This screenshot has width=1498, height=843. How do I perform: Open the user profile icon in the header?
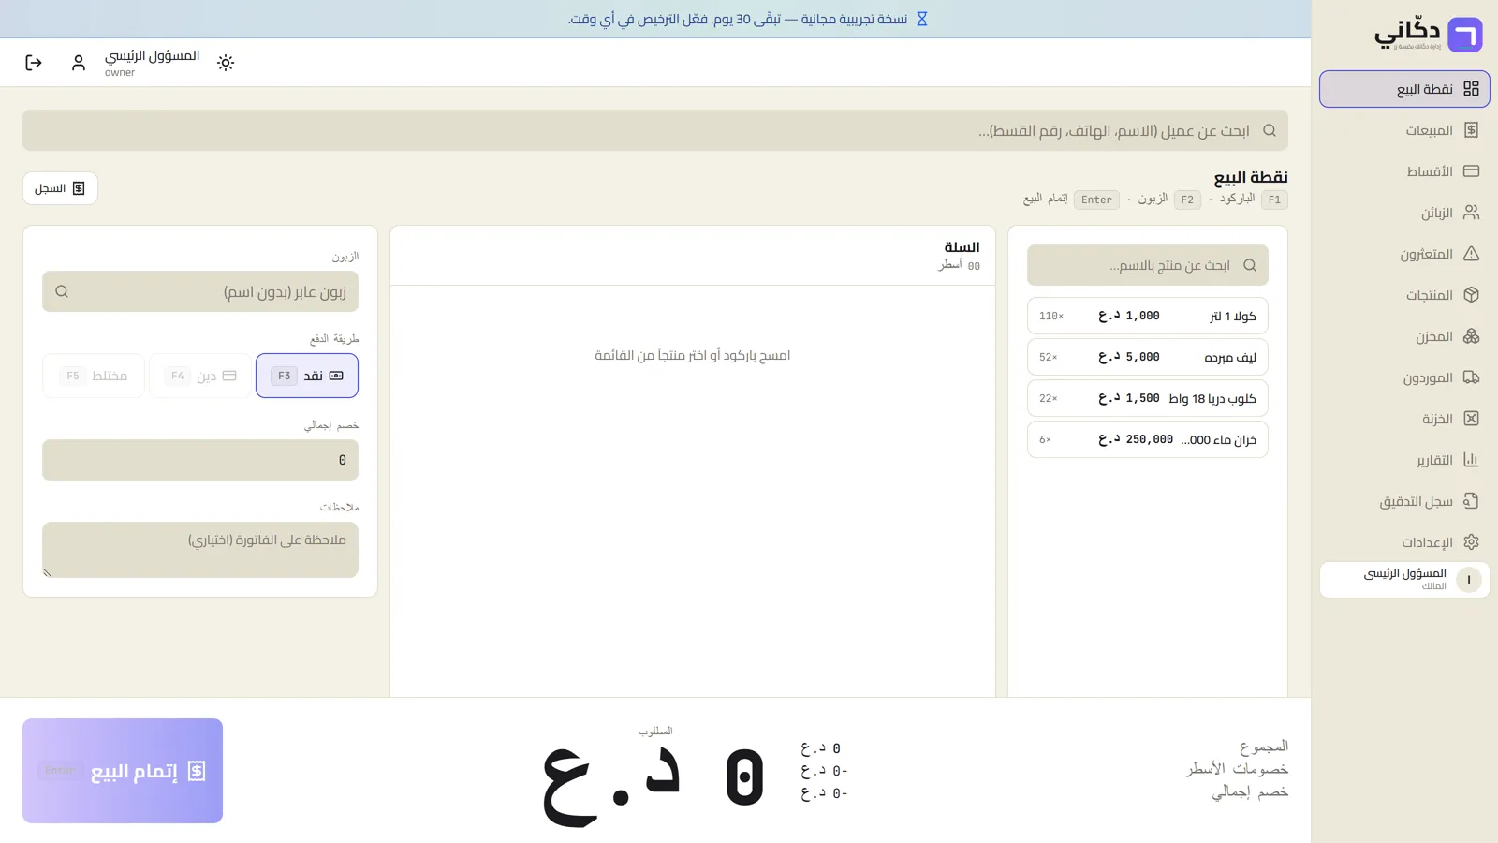(79, 63)
